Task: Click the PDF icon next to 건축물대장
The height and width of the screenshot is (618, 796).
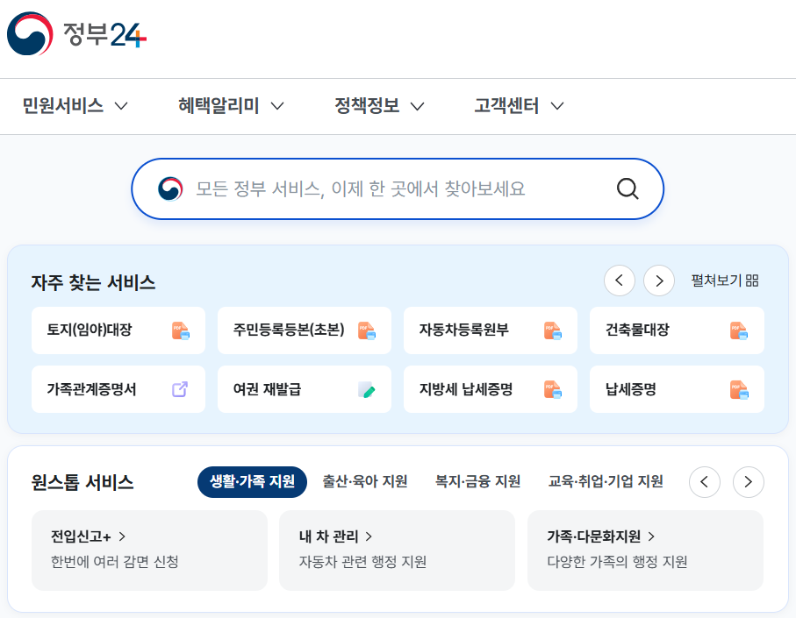Action: (x=738, y=330)
